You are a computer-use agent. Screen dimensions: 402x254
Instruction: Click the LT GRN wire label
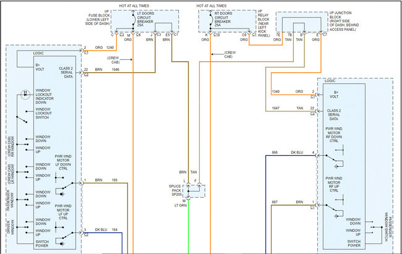181,206
